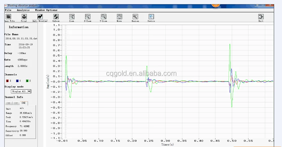Click the red X channel swatch
This screenshot has width=282, height=147.
pyautogui.click(x=7, y=81)
